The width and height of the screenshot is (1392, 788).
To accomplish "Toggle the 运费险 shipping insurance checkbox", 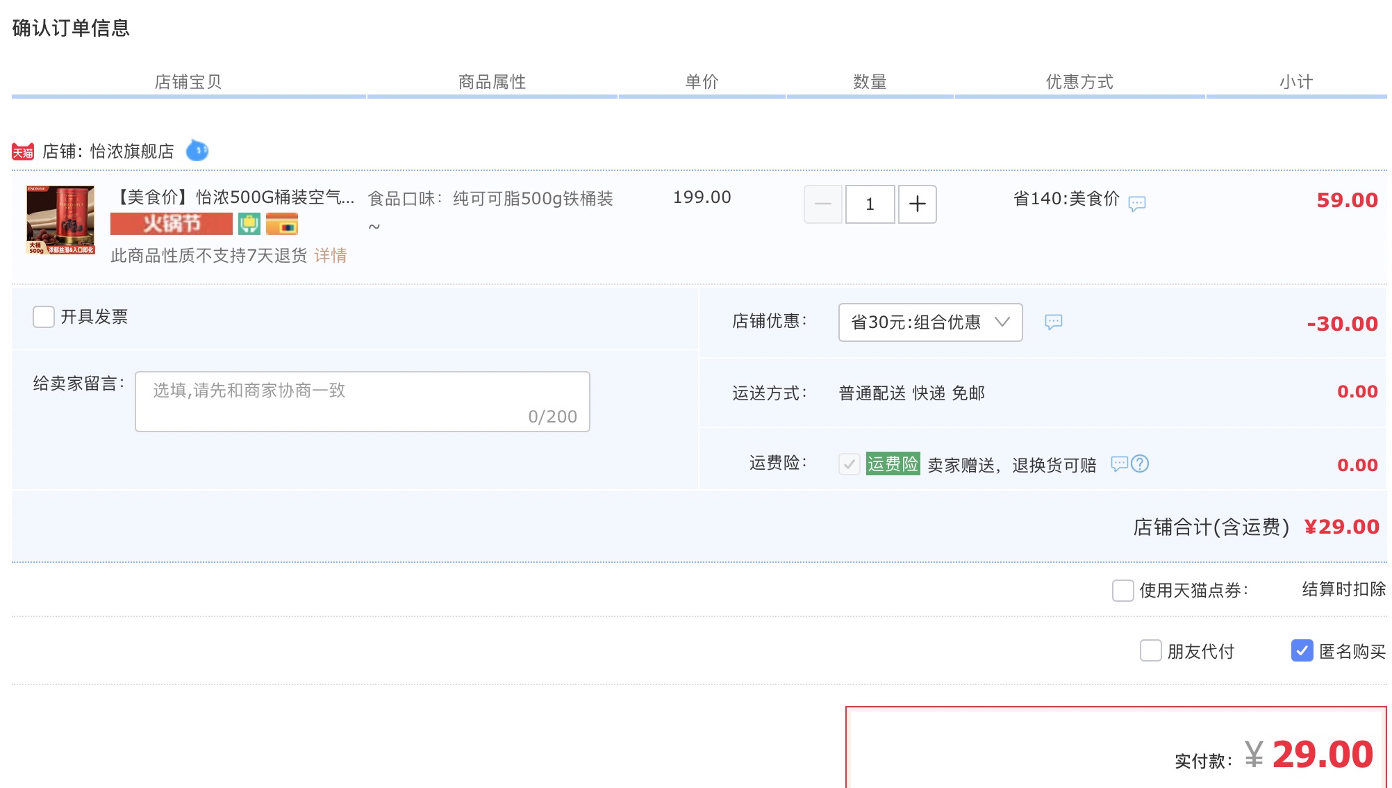I will [x=850, y=463].
